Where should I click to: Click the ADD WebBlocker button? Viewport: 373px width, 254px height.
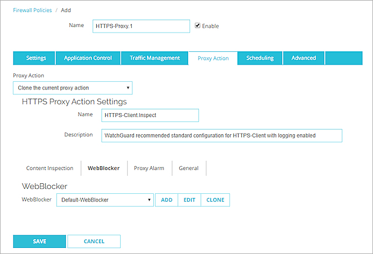click(x=167, y=200)
